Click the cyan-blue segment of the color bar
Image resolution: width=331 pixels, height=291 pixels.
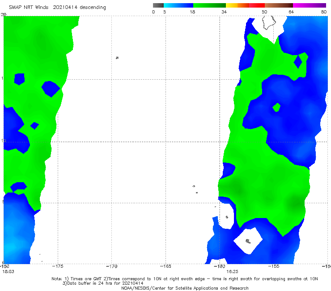click(178, 5)
